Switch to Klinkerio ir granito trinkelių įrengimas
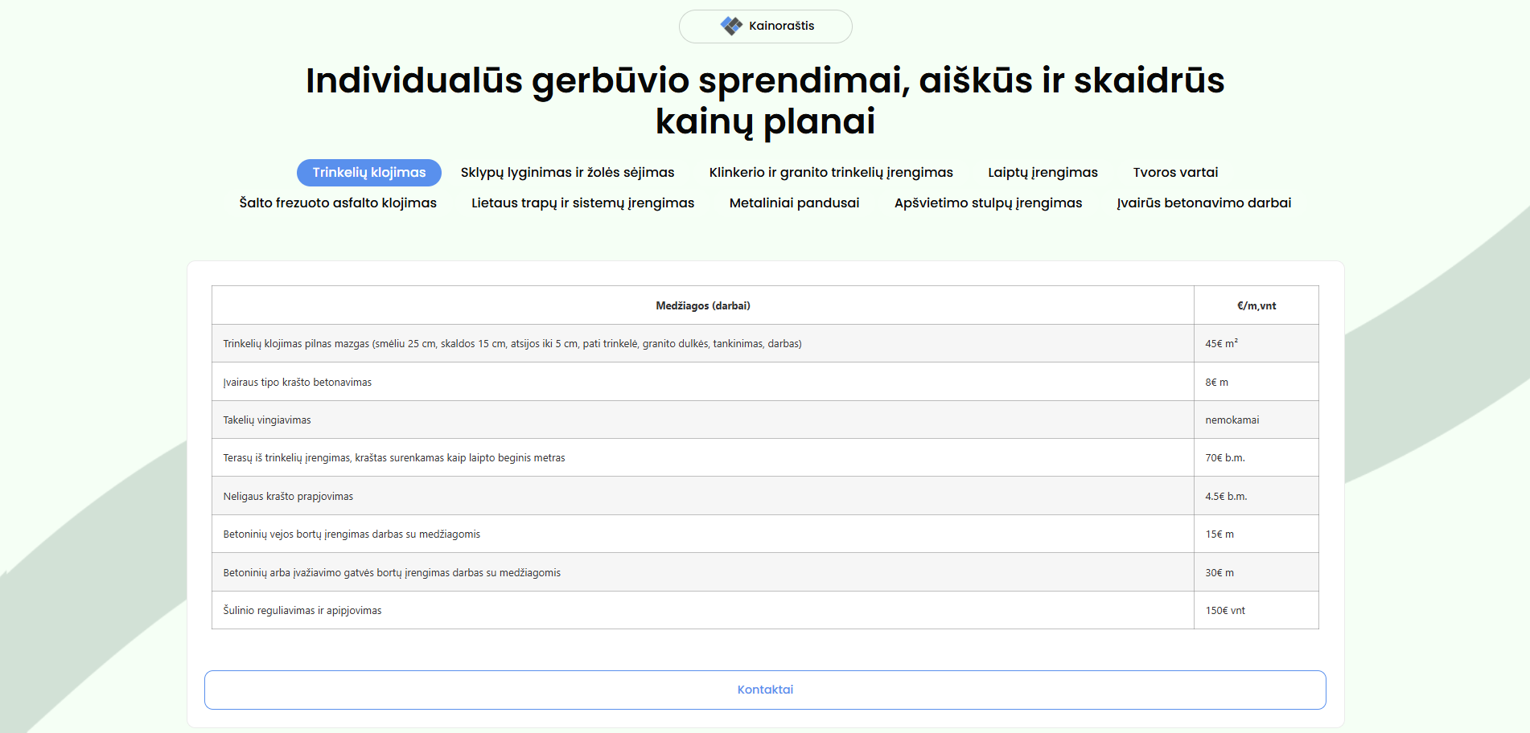Viewport: 1530px width, 733px height. click(831, 173)
